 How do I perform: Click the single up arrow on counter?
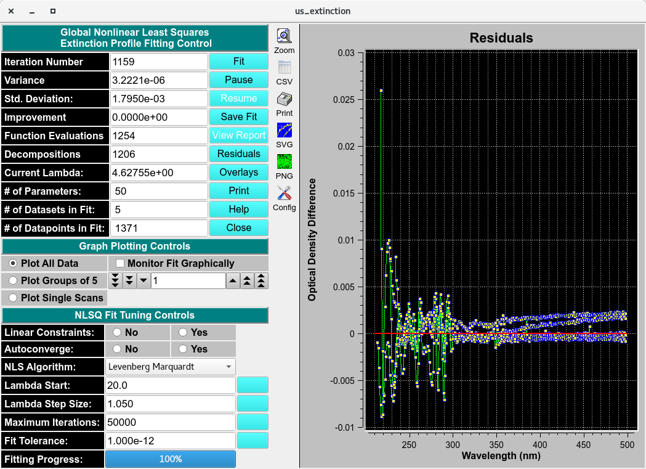pos(233,281)
